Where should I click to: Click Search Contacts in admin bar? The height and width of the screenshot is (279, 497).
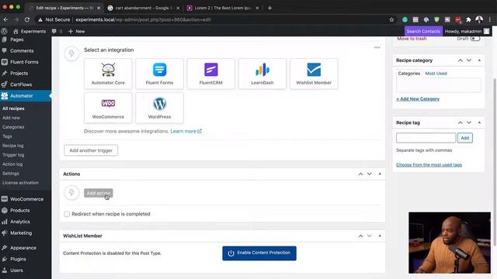coord(423,31)
